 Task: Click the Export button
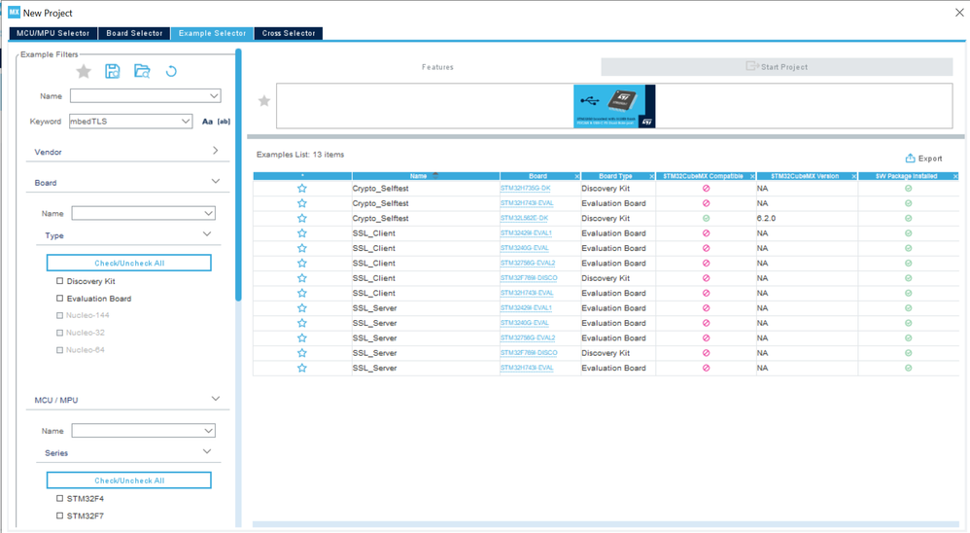pyautogui.click(x=924, y=159)
